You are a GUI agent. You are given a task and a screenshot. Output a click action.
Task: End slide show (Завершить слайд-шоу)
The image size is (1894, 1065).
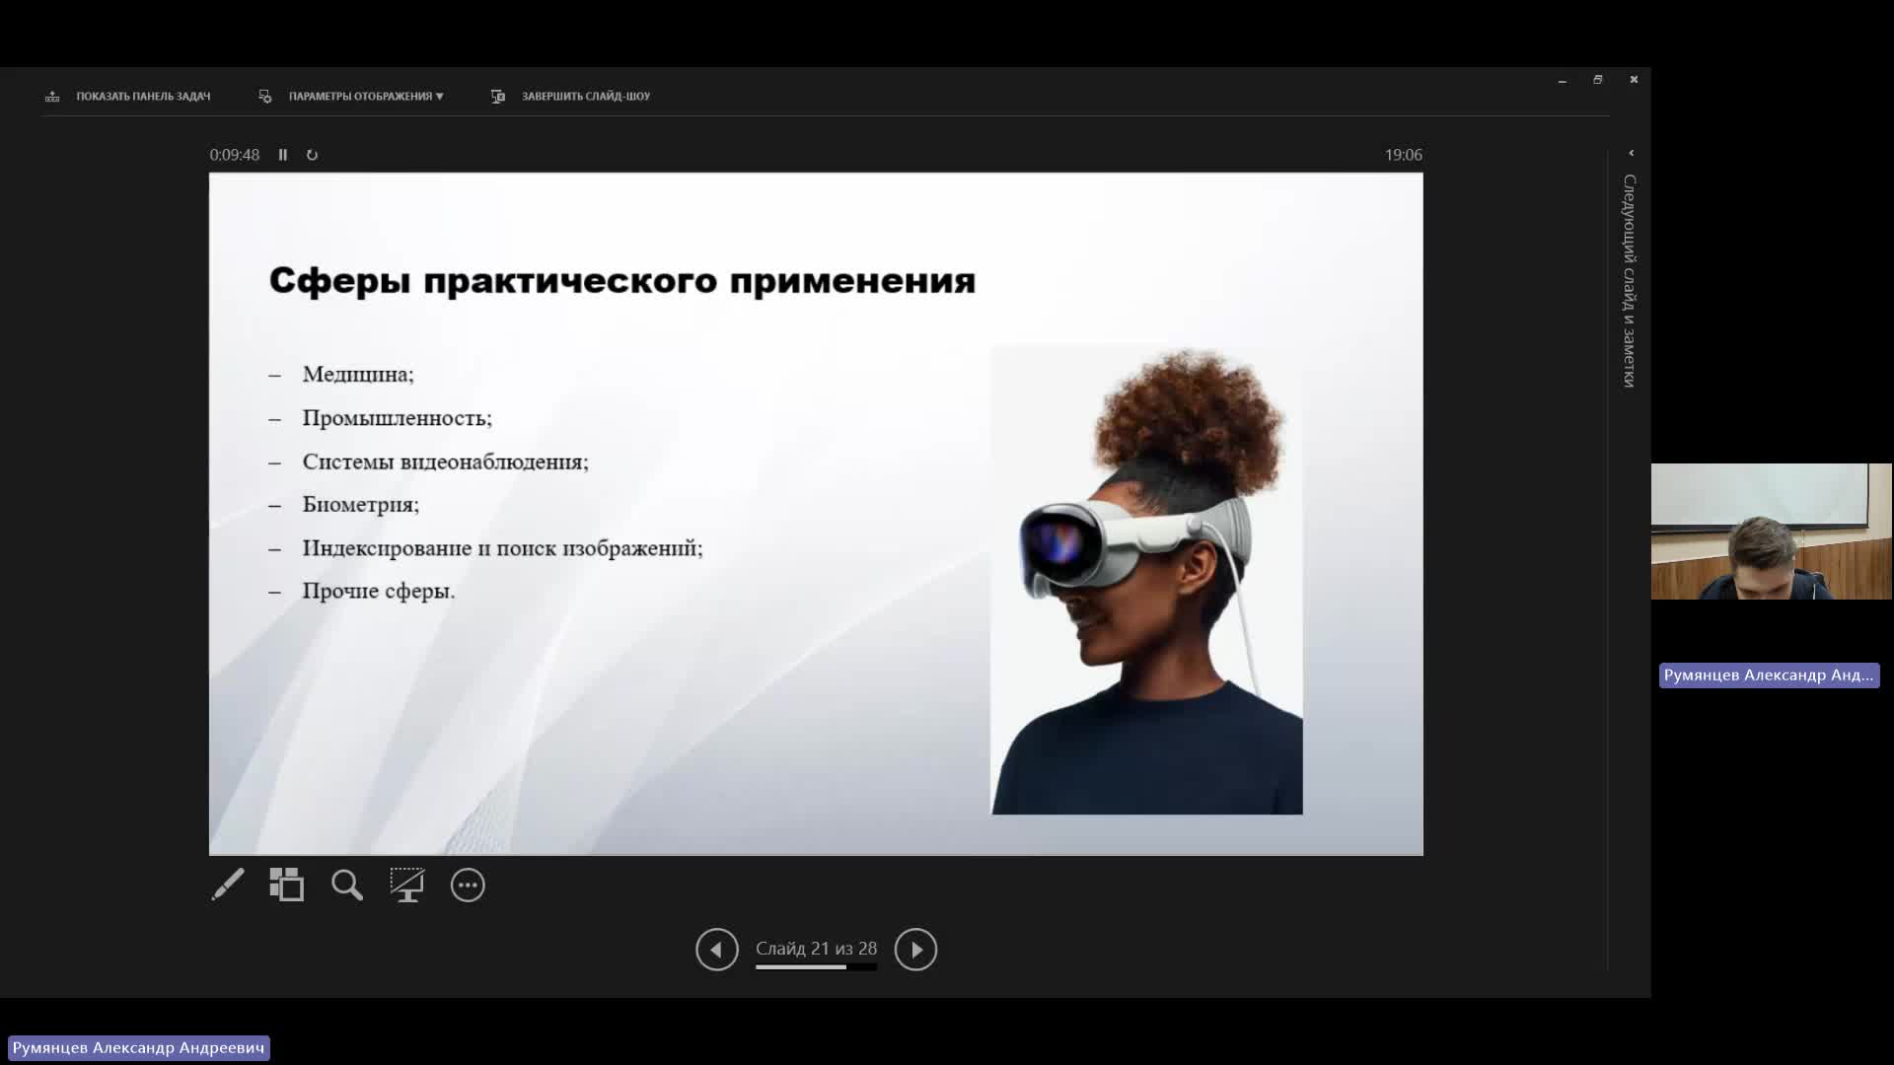pyautogui.click(x=586, y=96)
